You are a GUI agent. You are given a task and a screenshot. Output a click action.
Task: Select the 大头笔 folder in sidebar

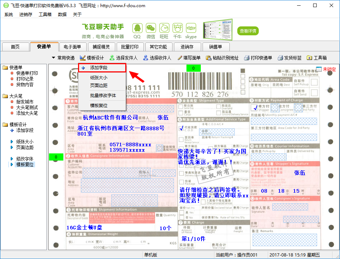13,96
